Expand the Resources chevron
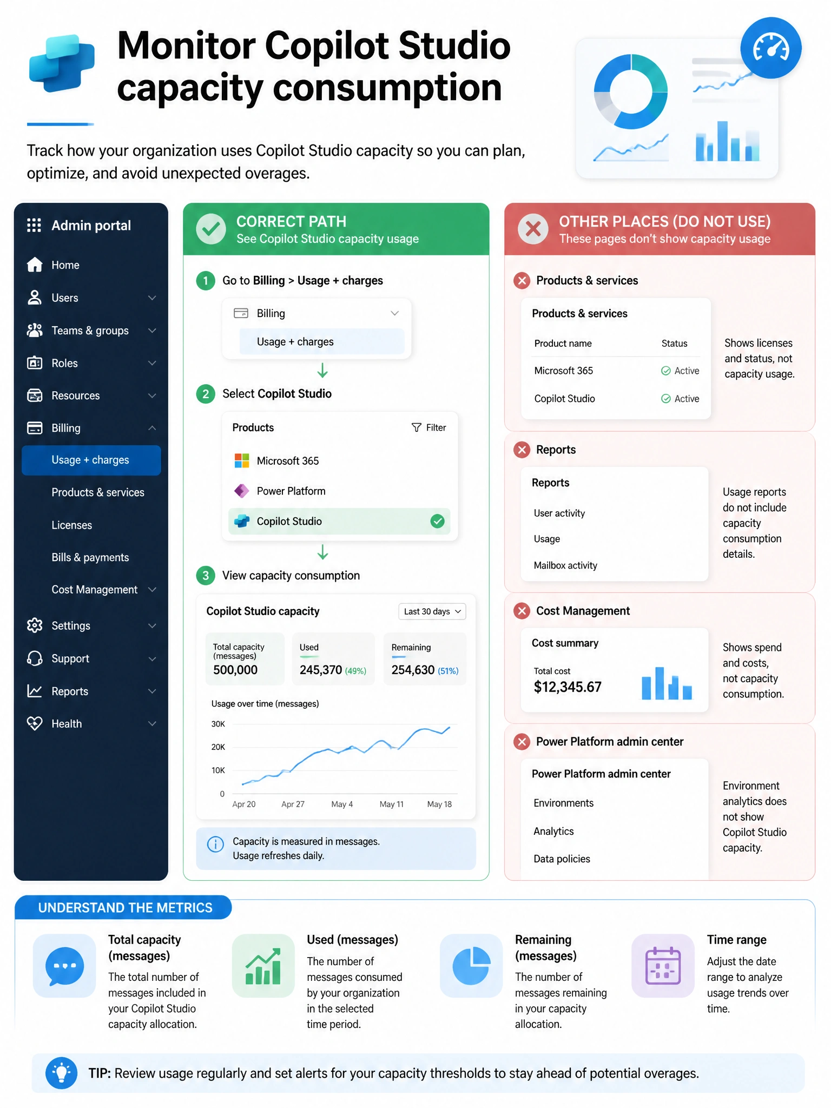Image resolution: width=831 pixels, height=1108 pixels. click(x=153, y=395)
